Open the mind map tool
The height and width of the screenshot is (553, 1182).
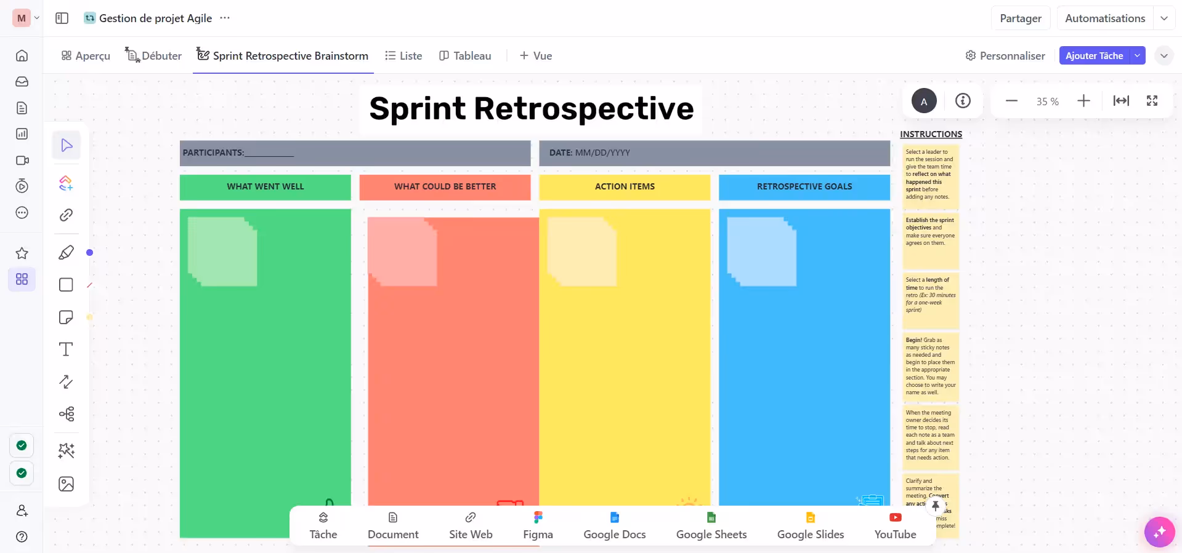(x=67, y=414)
